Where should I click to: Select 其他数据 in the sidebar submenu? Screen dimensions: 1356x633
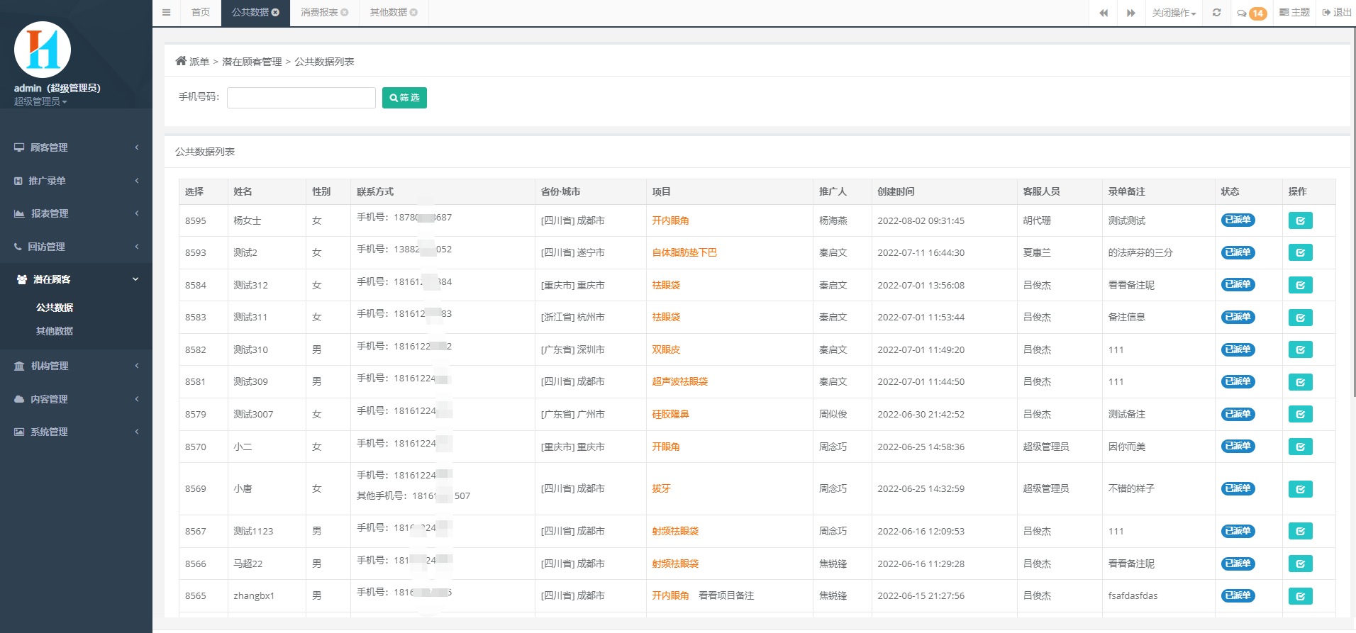point(55,331)
